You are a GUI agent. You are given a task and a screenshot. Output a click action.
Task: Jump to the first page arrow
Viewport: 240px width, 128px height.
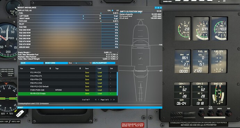(96, 100)
